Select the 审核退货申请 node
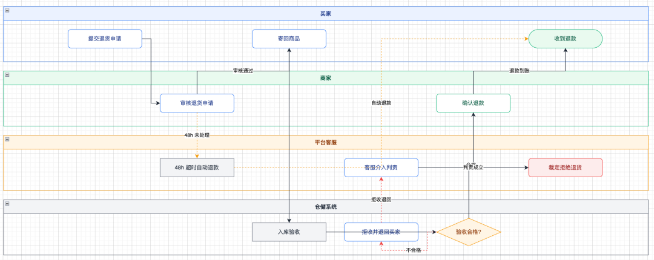The height and width of the screenshot is (260, 654). (197, 103)
